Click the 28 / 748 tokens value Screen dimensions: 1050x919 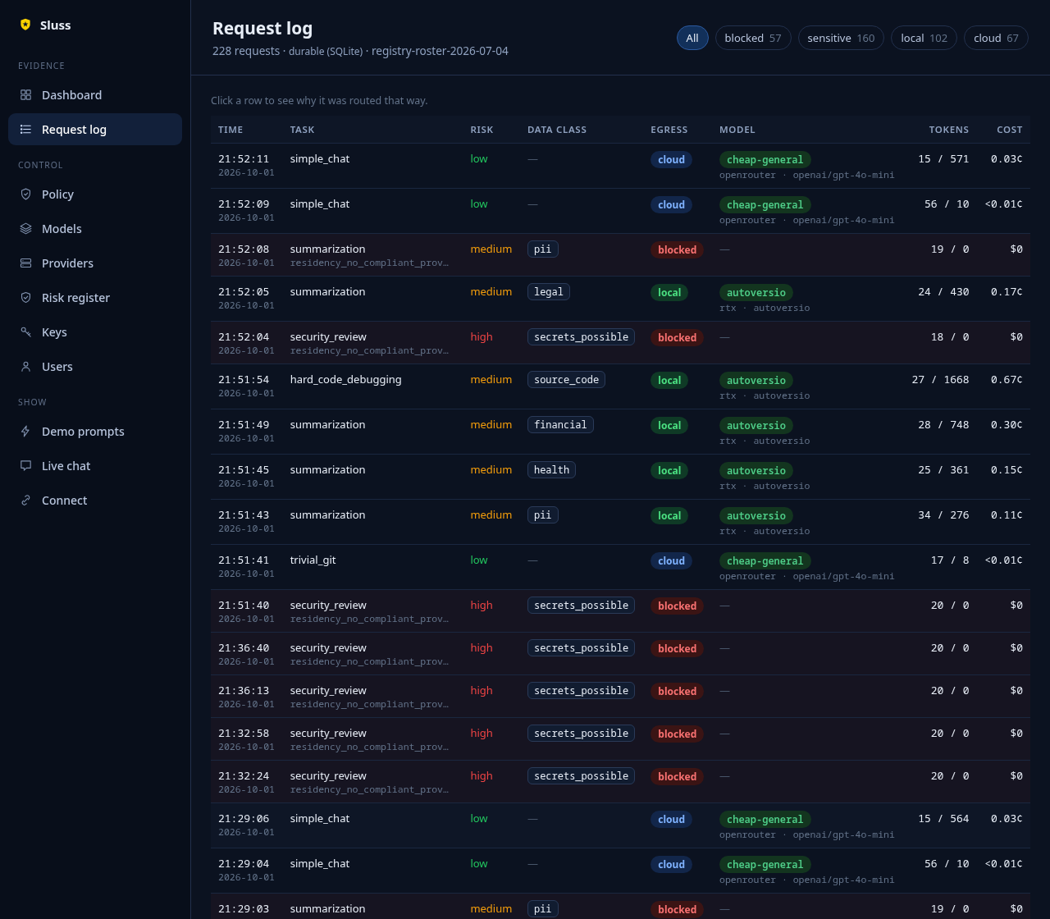click(943, 425)
